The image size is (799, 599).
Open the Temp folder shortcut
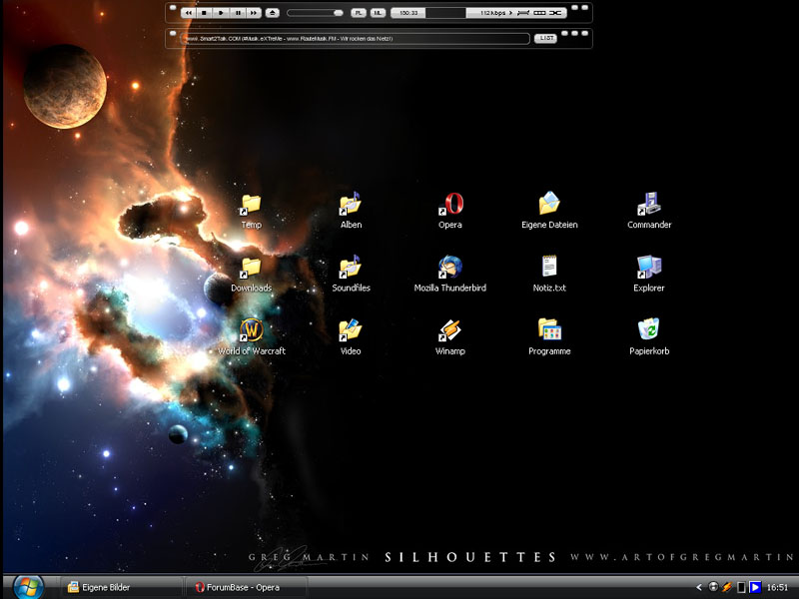252,212
